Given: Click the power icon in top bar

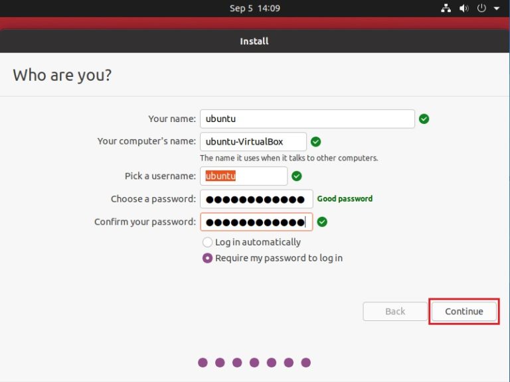Looking at the screenshot, I should tap(481, 8).
